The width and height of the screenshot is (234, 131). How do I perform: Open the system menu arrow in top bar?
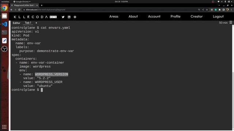pos(232,1)
